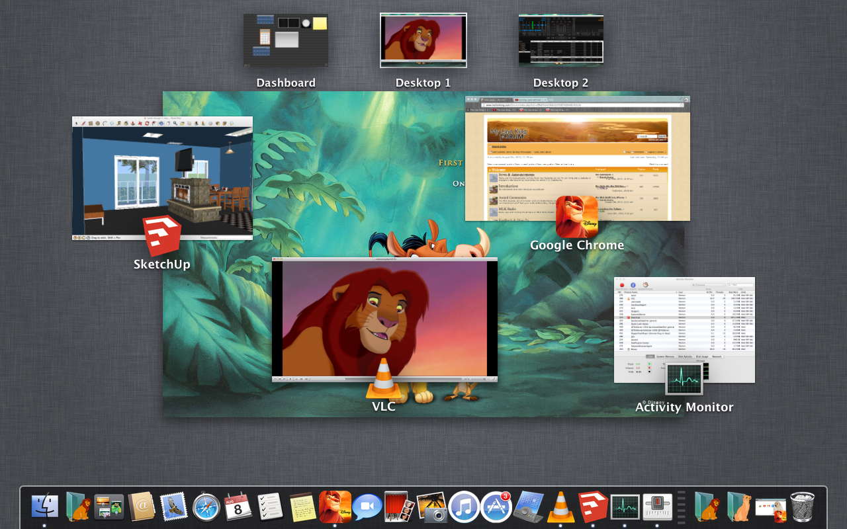This screenshot has width=847, height=529.
Task: Open the Calendar icon showing Aug 8
Action: 238,507
